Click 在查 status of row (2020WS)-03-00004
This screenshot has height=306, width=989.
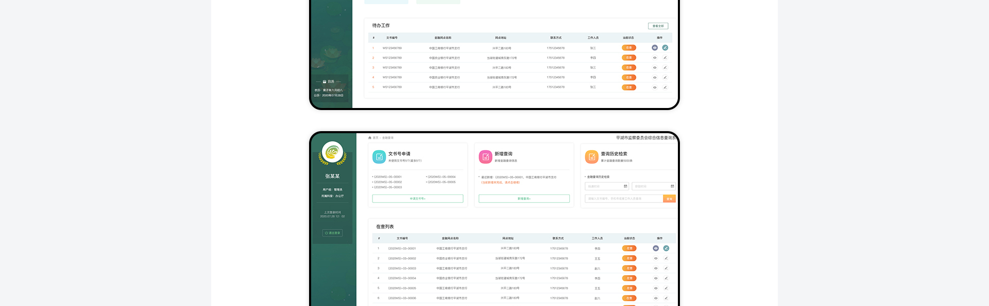pyautogui.click(x=629, y=278)
